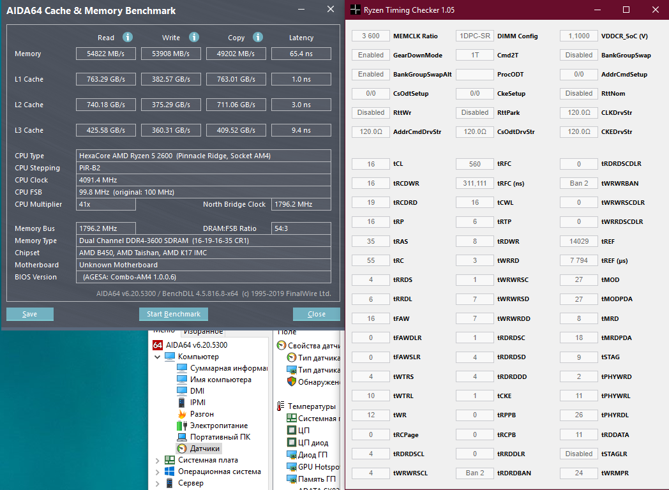Click the North Bridge Clock 1796.2 MHz field
The width and height of the screenshot is (669, 490).
point(301,204)
